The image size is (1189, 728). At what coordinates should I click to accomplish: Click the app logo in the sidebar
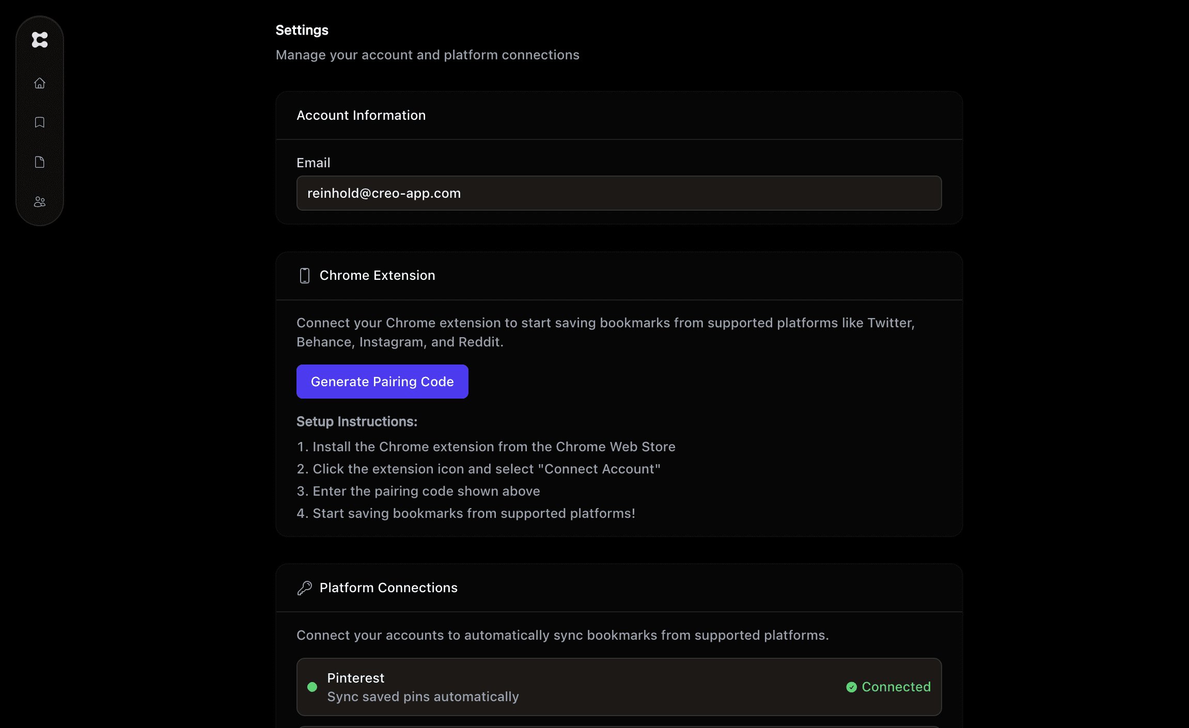[x=40, y=40]
